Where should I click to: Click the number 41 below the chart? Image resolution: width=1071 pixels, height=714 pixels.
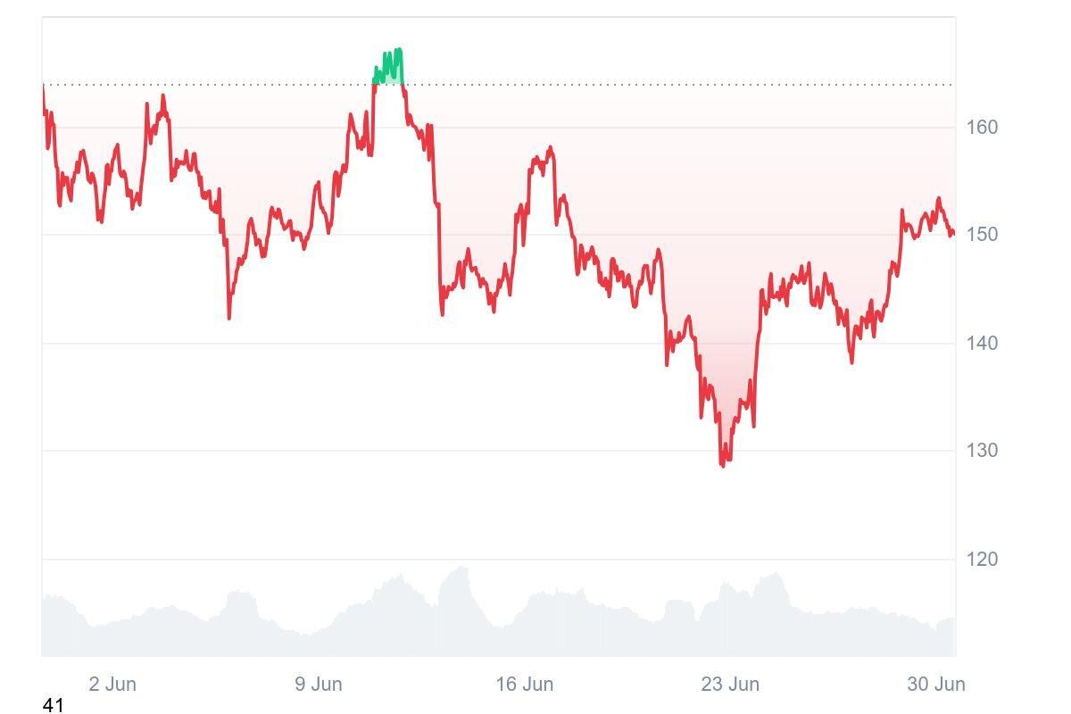point(54,706)
